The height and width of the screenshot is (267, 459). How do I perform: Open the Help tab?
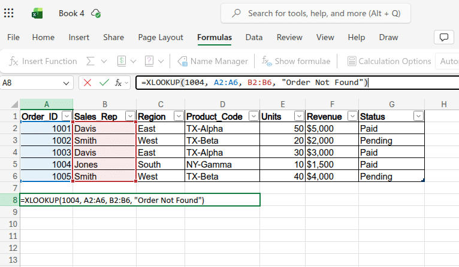[357, 38]
